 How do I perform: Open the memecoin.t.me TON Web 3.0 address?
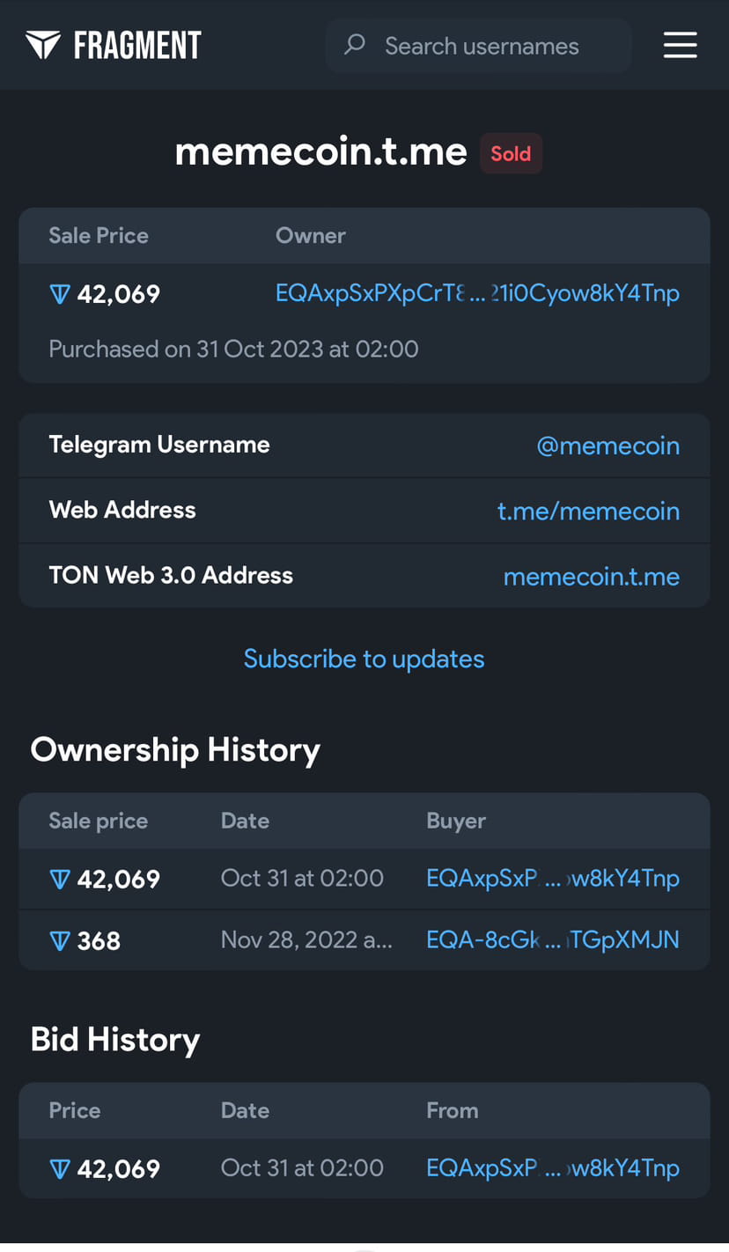[592, 576]
